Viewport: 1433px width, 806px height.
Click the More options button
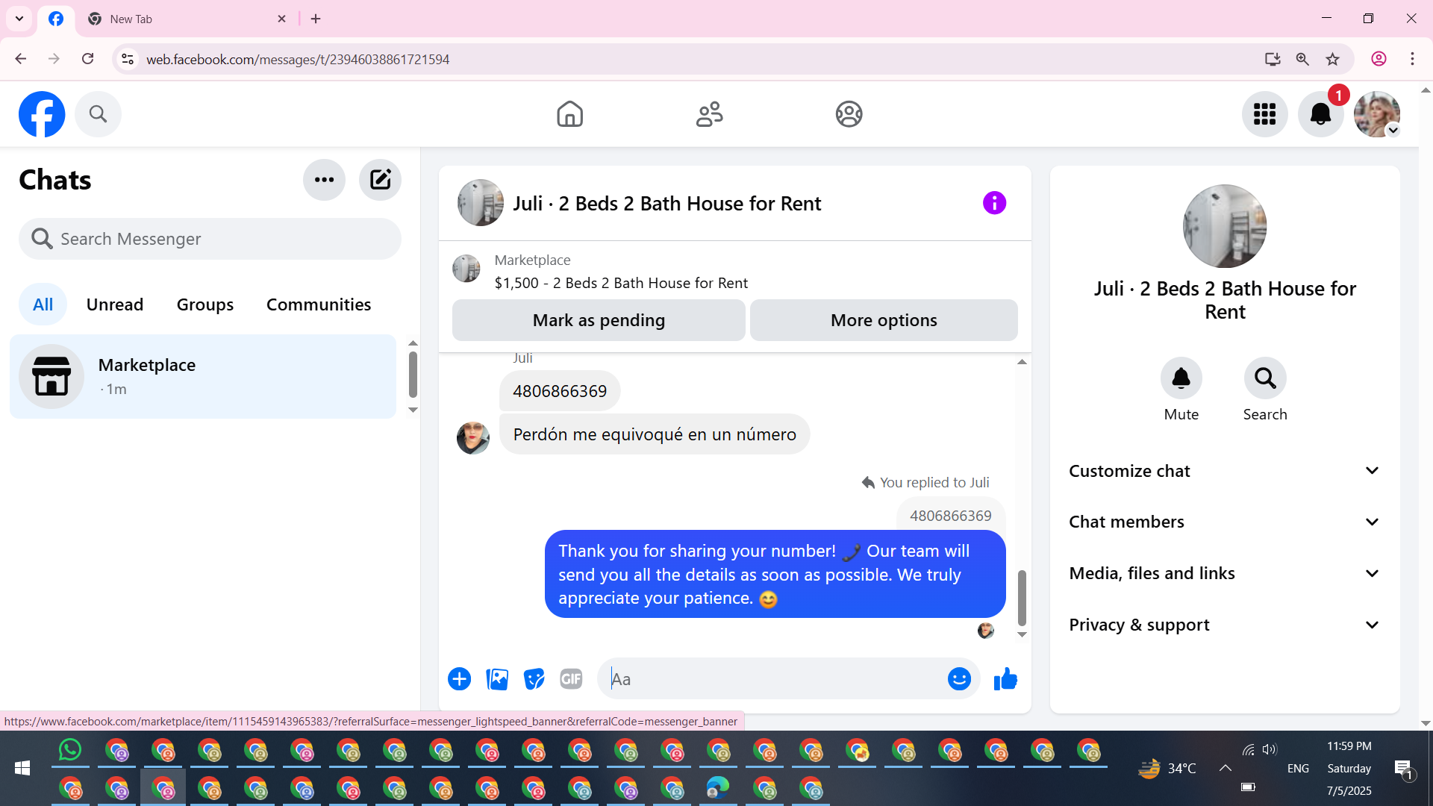[884, 320]
